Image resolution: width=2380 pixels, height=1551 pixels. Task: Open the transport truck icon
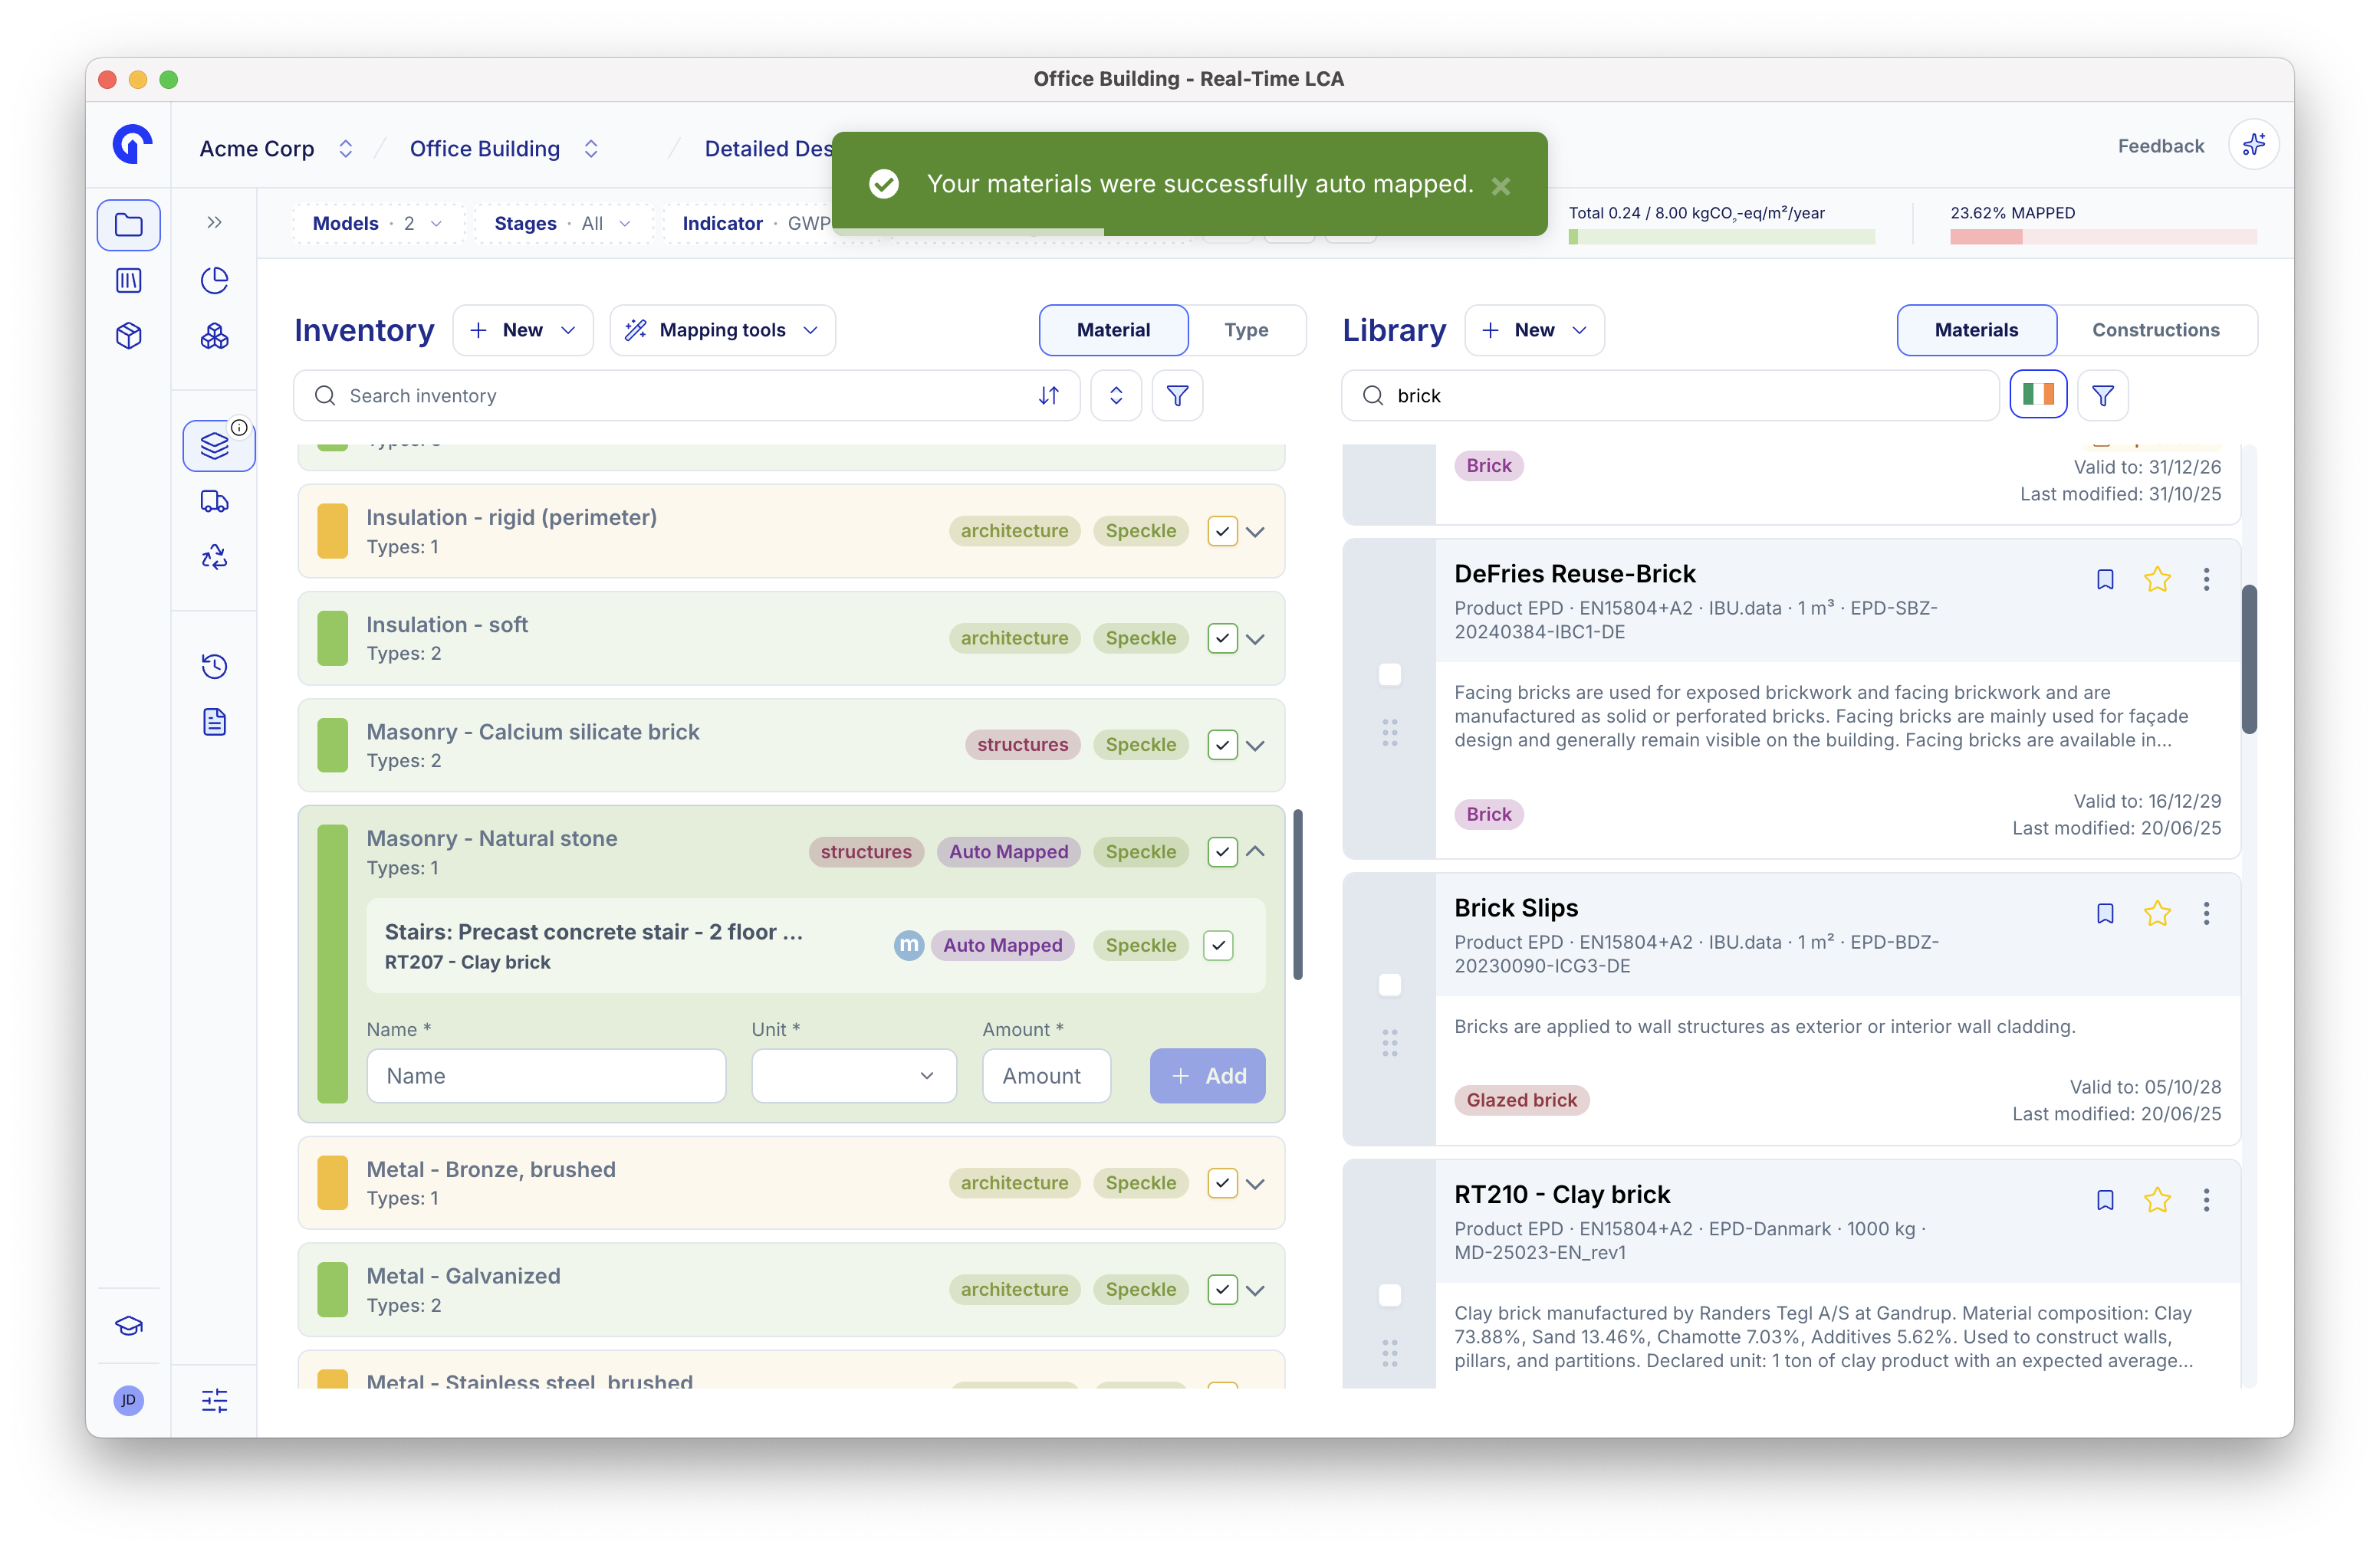tap(214, 500)
